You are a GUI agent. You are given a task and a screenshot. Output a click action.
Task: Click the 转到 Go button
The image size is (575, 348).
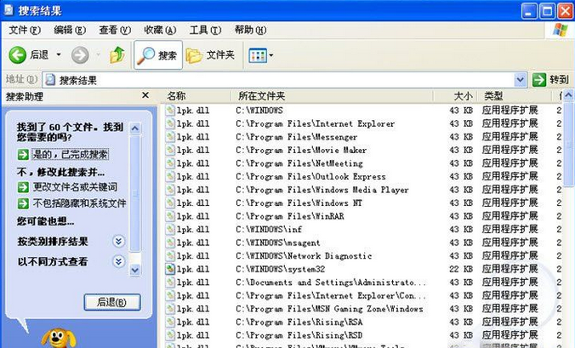(551, 80)
